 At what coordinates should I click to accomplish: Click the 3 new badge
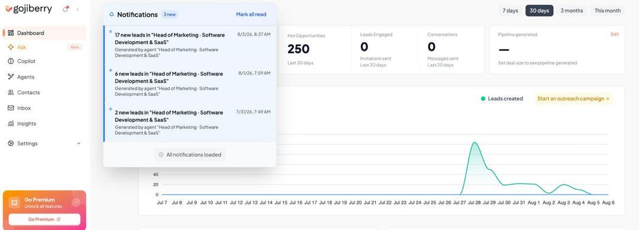tap(170, 14)
